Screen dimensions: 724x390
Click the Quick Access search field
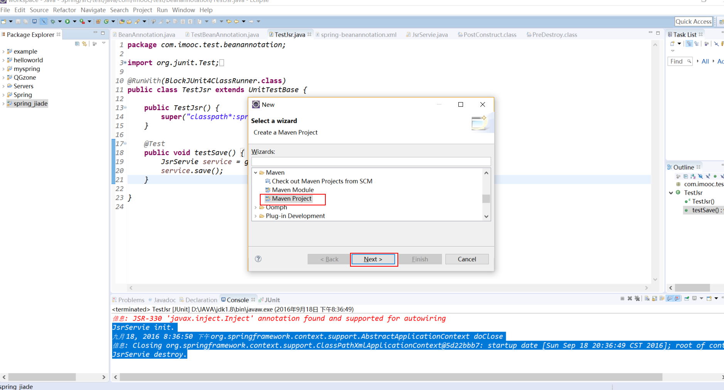(694, 22)
